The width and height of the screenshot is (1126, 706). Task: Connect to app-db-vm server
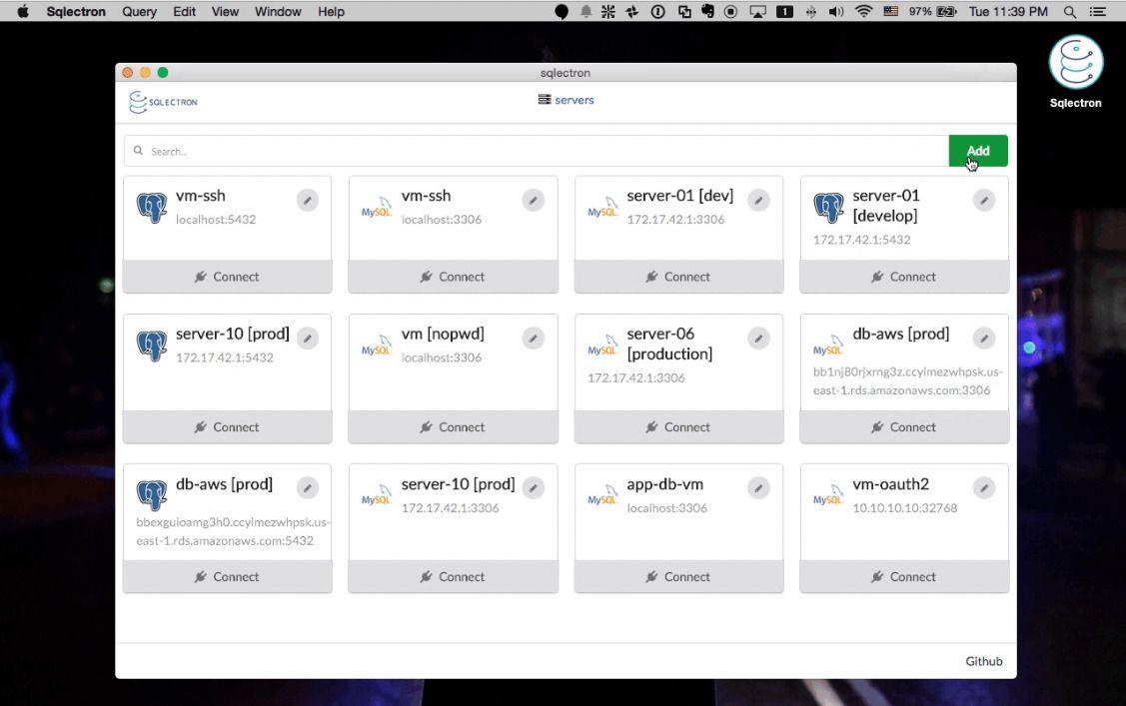pos(678,577)
